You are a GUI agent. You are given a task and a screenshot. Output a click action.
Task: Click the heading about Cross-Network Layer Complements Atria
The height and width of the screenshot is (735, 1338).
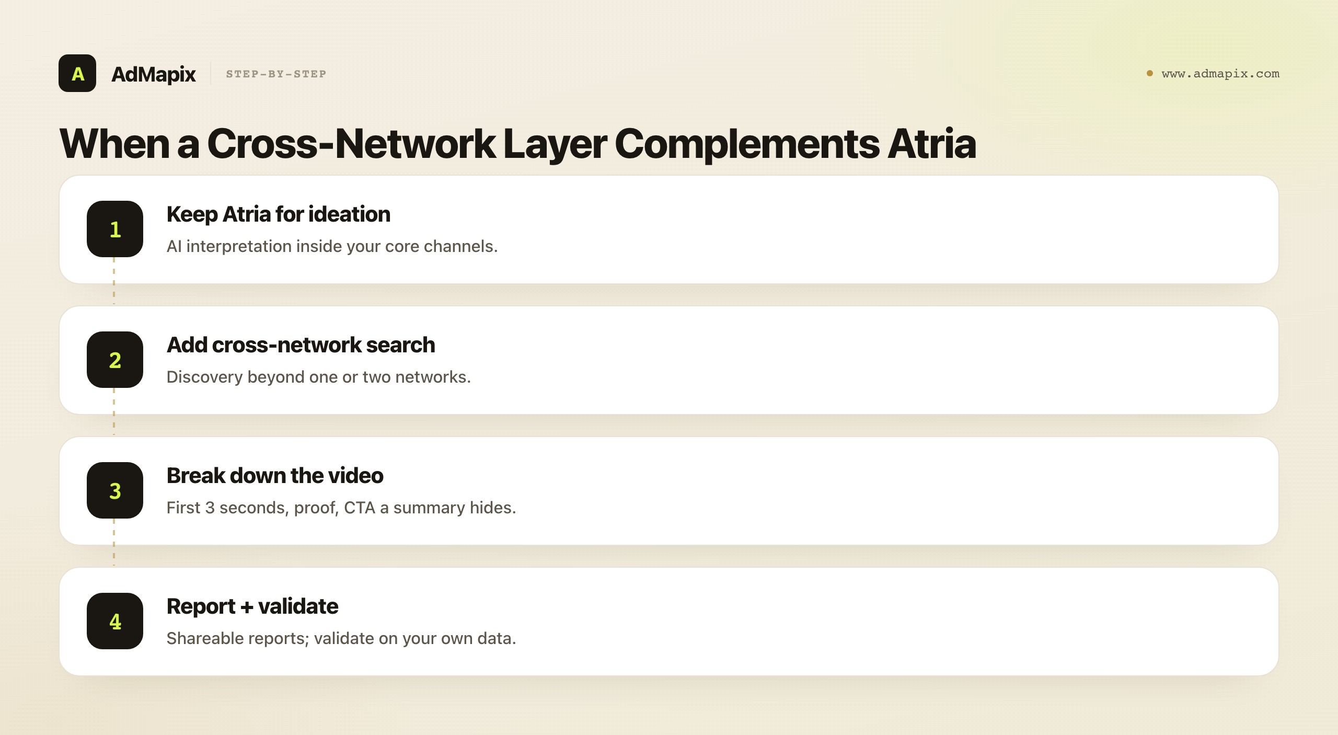pos(517,143)
